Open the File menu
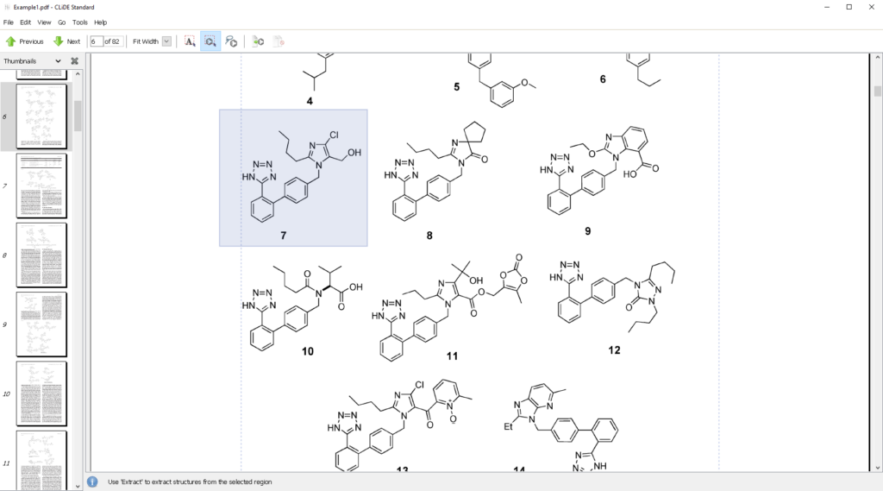The width and height of the screenshot is (883, 491). tap(9, 22)
